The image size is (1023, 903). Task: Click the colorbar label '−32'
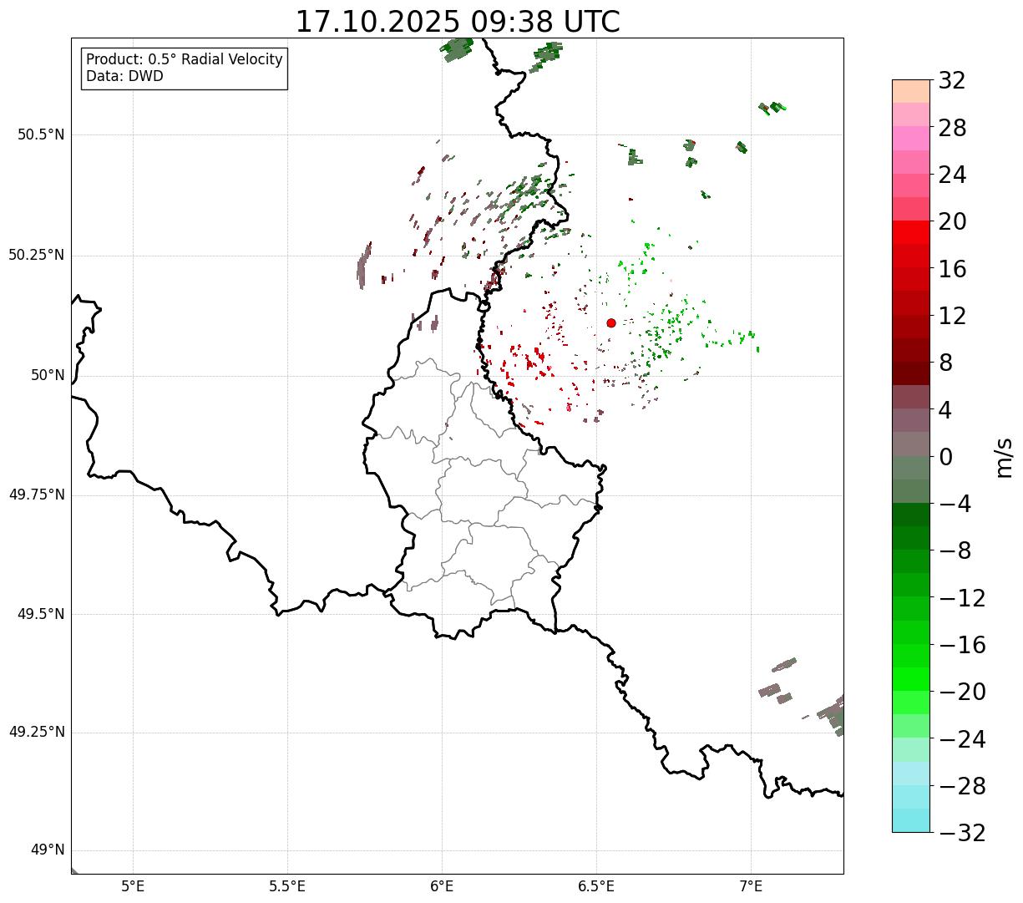(x=962, y=833)
